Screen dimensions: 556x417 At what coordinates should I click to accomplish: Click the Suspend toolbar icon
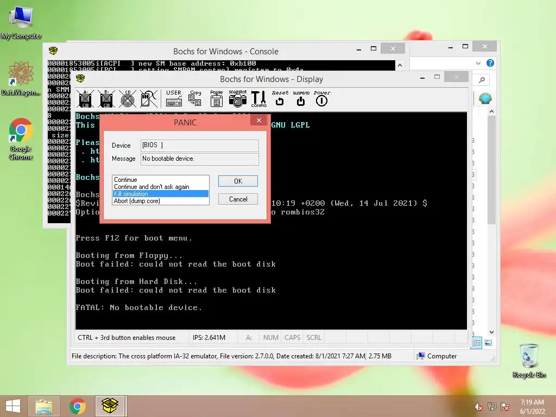coord(301,98)
